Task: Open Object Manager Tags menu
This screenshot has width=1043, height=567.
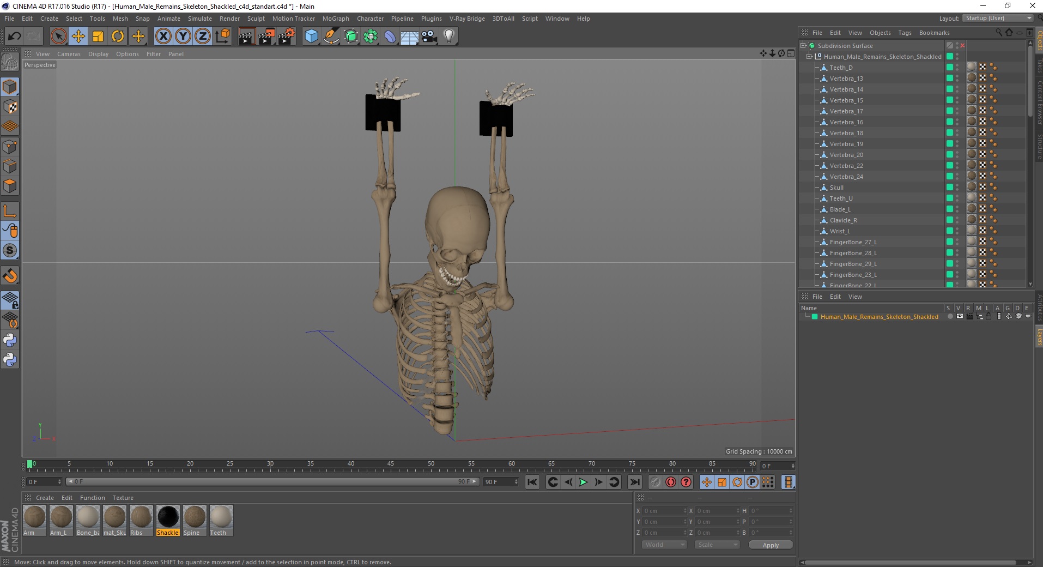Action: 905,33
